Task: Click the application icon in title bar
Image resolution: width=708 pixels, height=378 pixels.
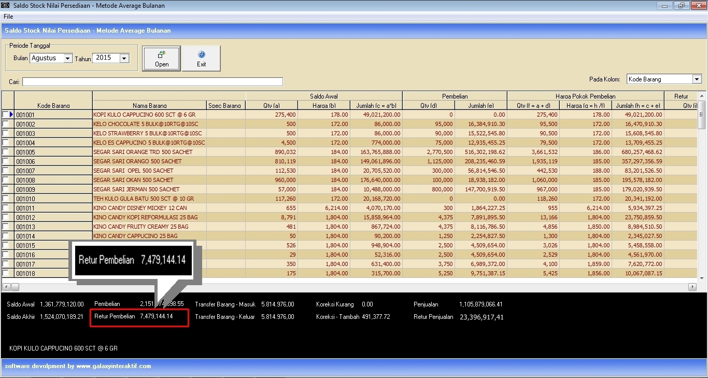Action: [x=6, y=6]
